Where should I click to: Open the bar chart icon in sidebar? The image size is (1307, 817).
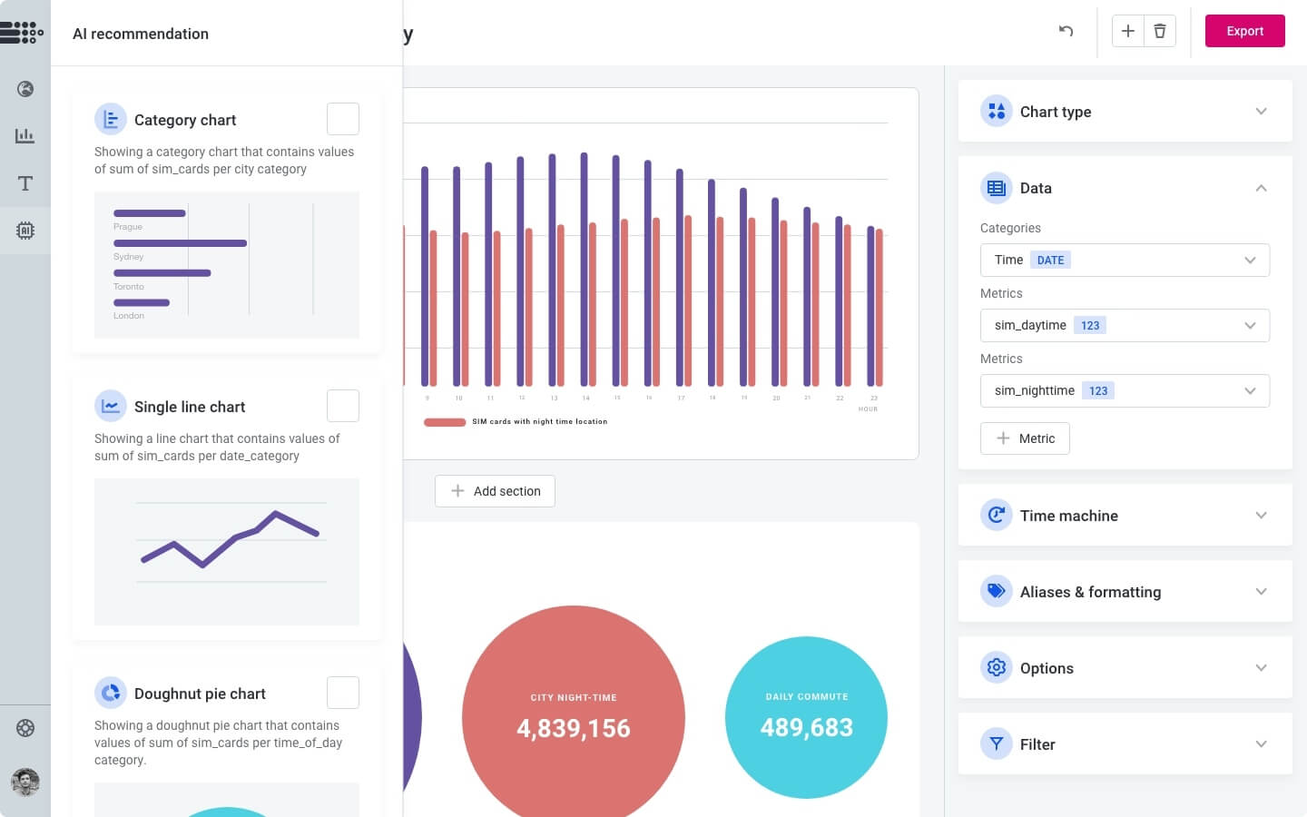point(25,136)
